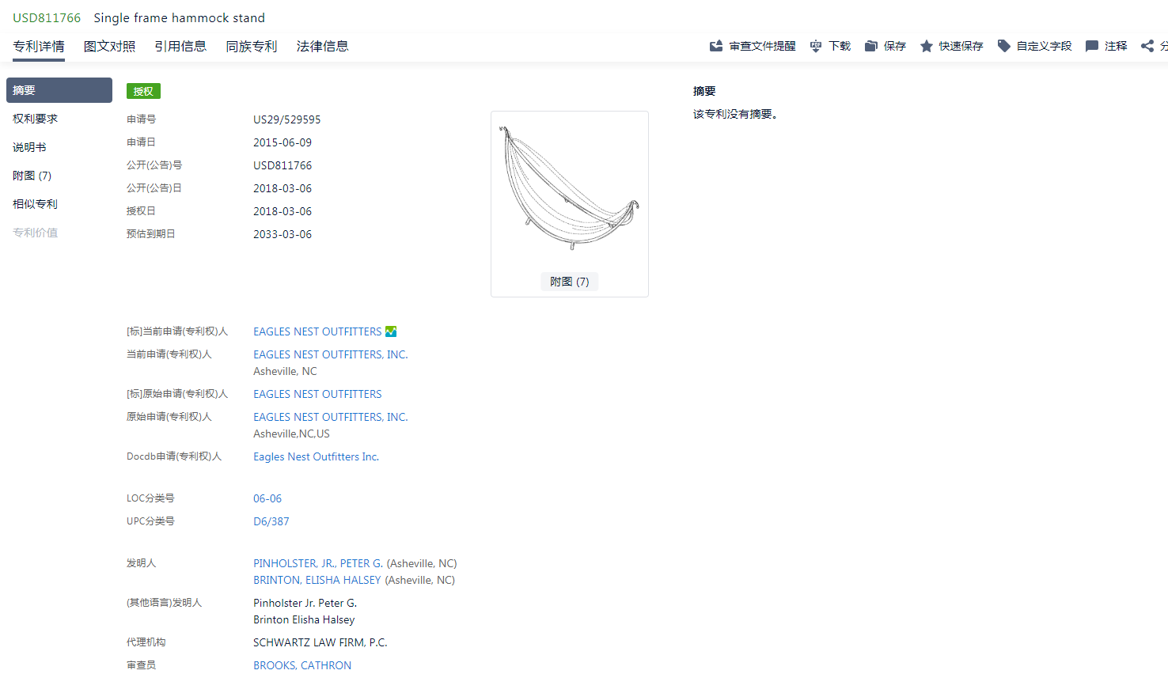1168x674 pixels.
Task: Open the standardized current assignee EAGLES NEST OUTFITTERS link
Action: (317, 331)
